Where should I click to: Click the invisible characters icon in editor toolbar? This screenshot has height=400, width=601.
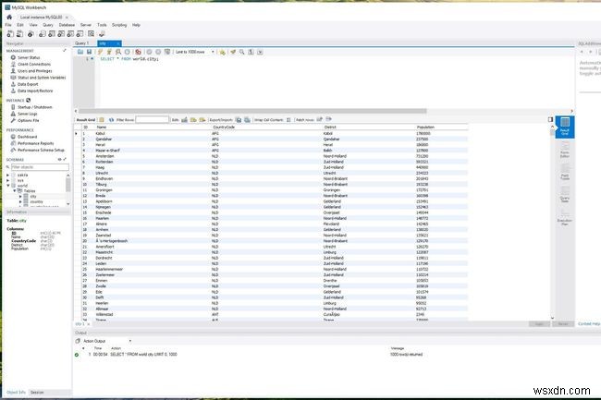click(x=251, y=52)
